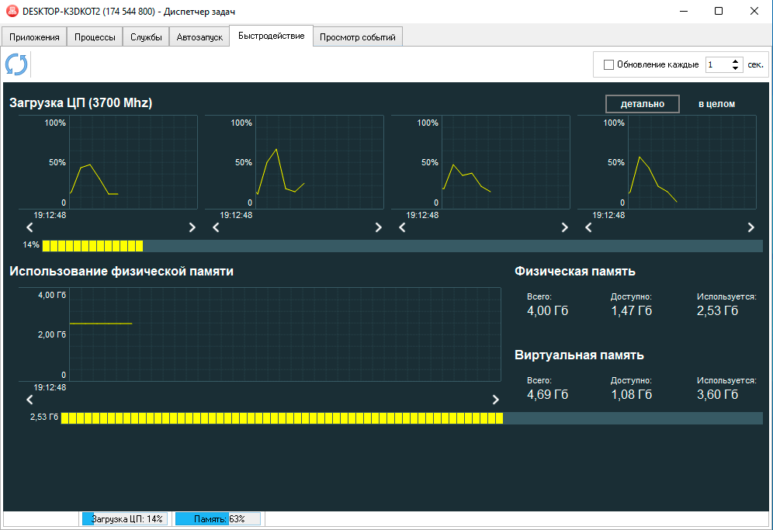Click the refresh arrows icon
This screenshot has height=530, width=773.
16,64
